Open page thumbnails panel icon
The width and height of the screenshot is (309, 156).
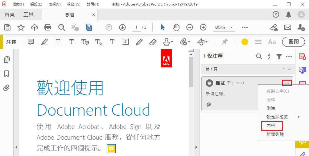(7, 59)
